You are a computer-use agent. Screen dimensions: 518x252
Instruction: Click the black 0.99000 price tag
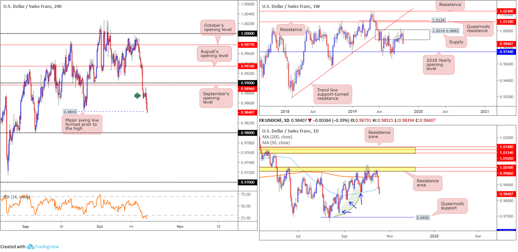coord(247,83)
